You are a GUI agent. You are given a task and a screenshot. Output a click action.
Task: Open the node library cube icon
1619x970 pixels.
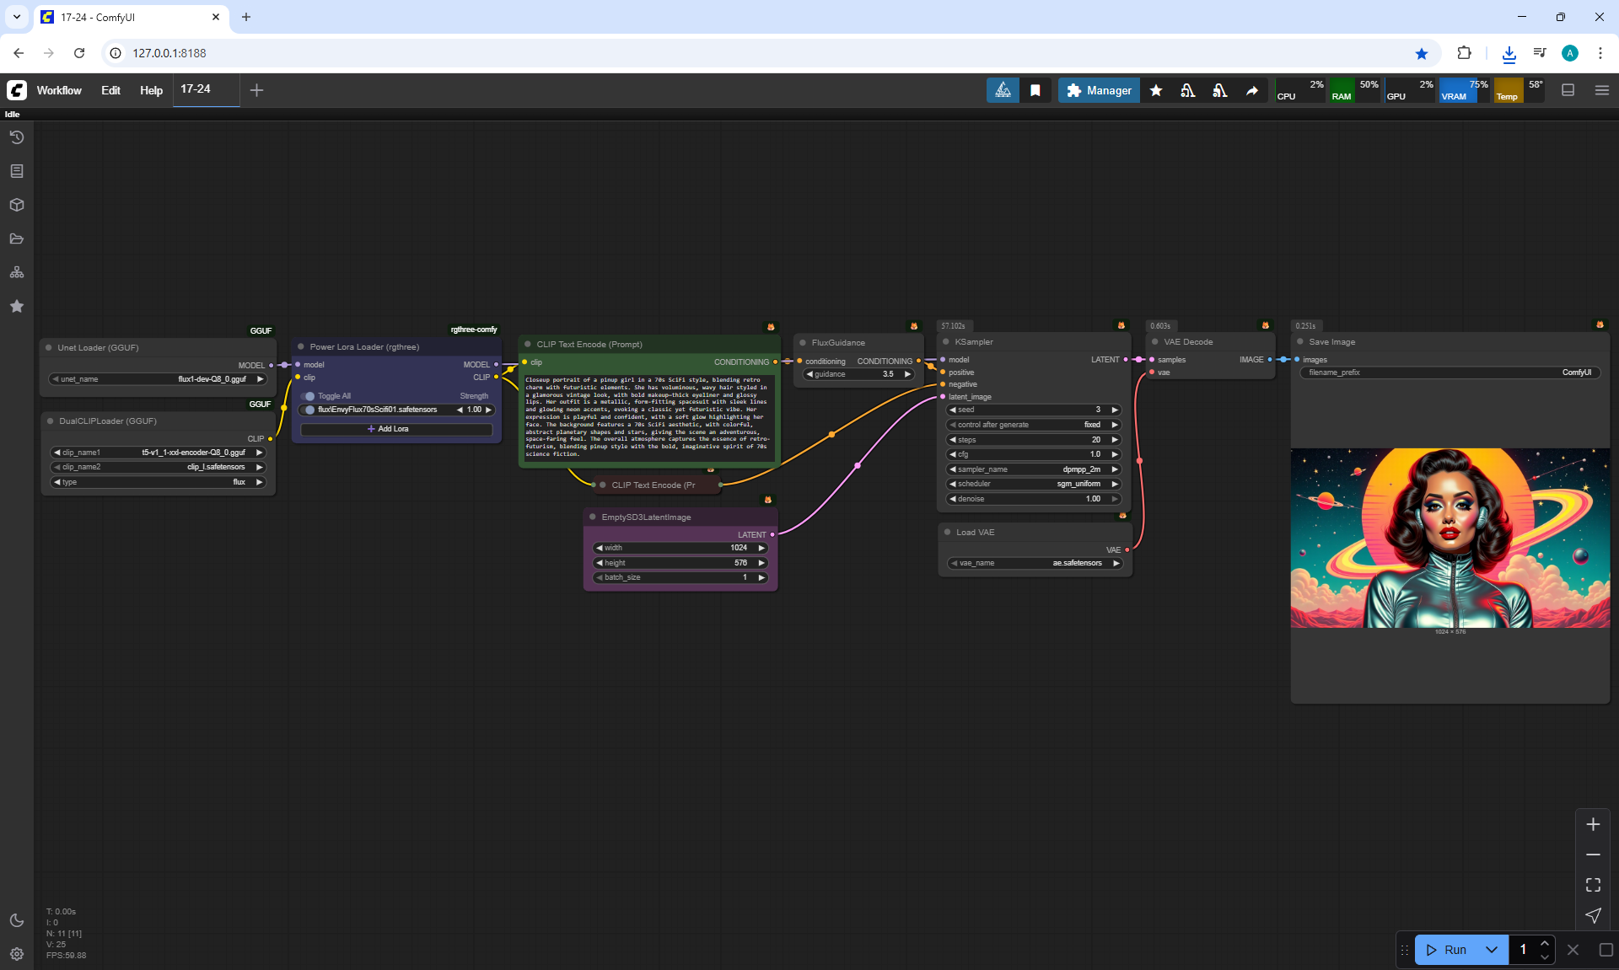(x=17, y=205)
